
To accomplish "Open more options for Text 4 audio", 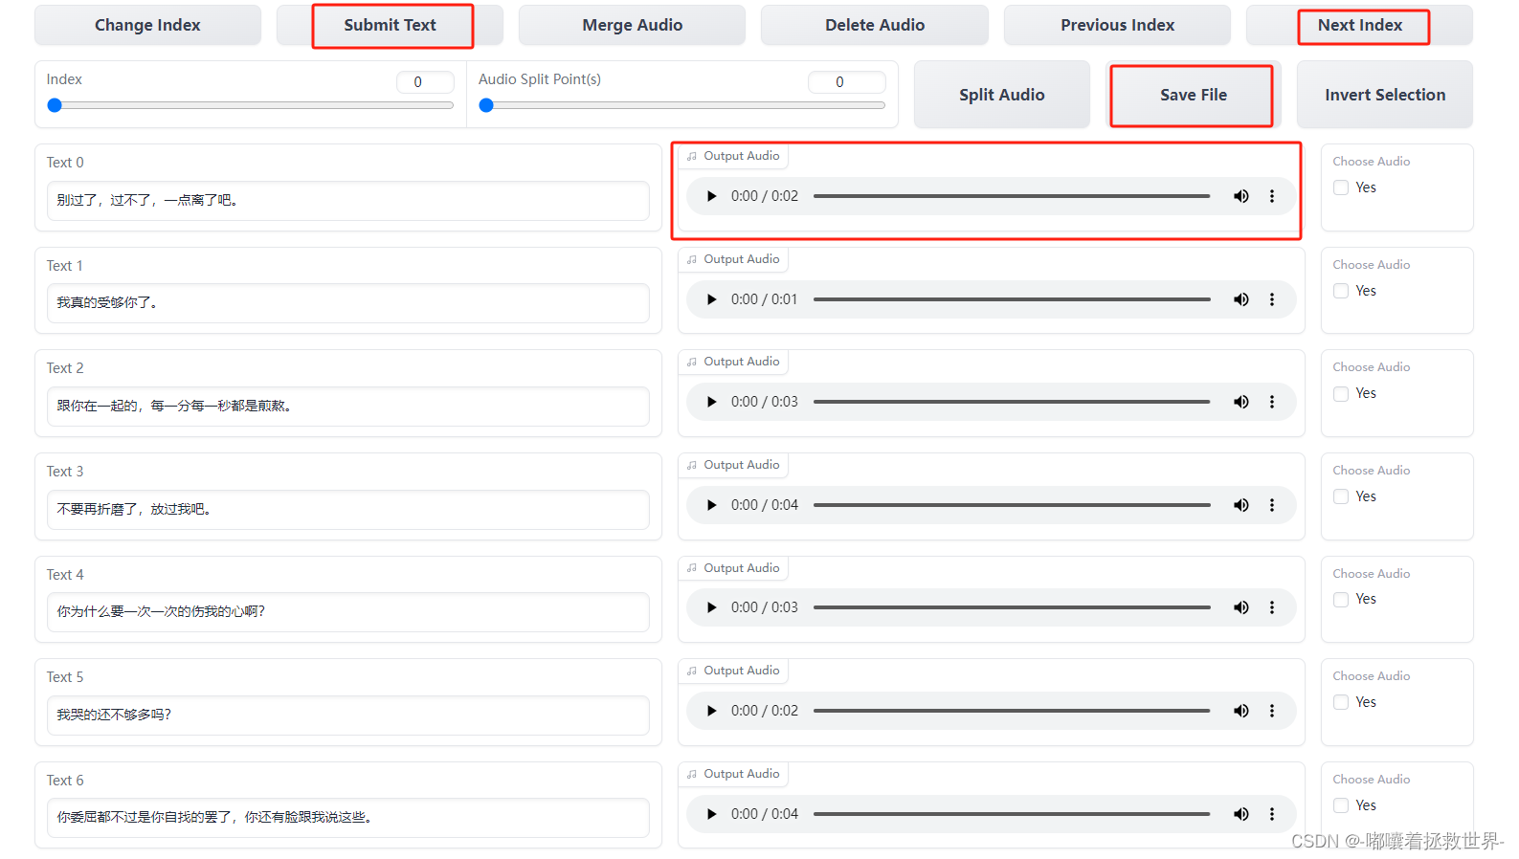I will 1272,607.
